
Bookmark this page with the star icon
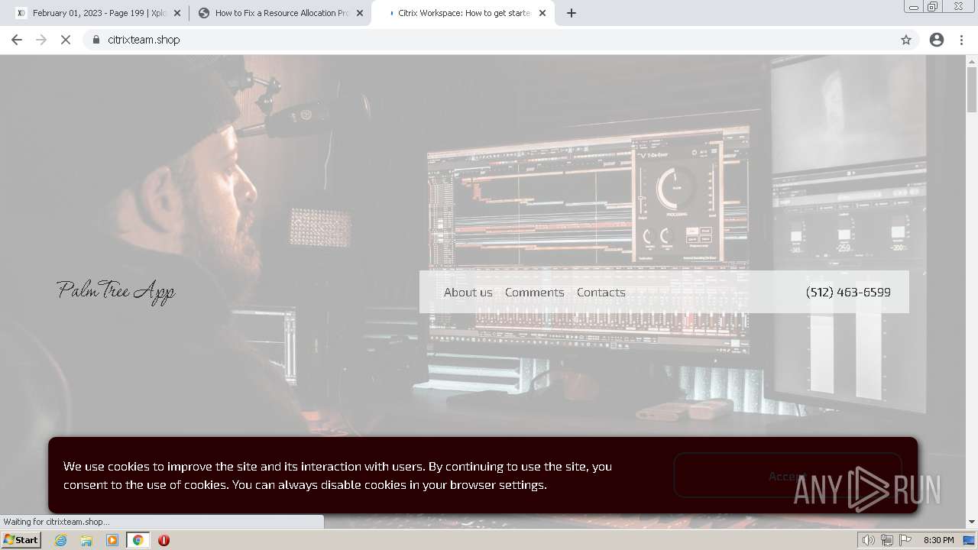tap(906, 40)
